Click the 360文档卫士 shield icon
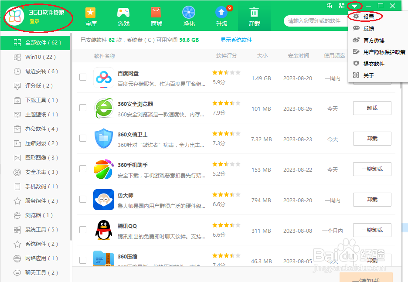This screenshot has height=282, width=408. [x=104, y=139]
